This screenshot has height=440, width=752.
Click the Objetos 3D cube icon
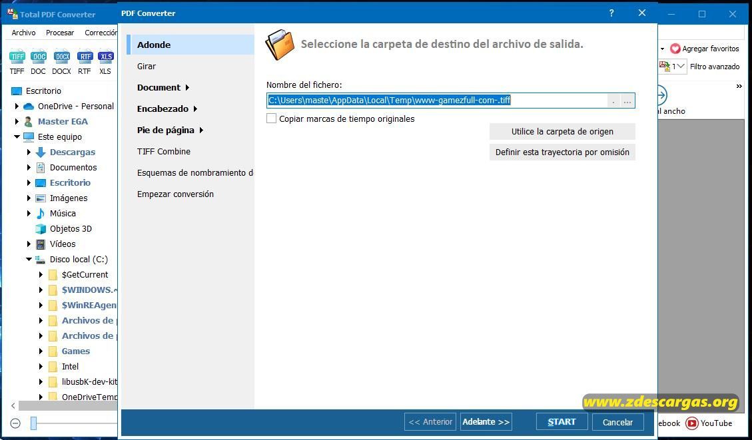click(x=41, y=229)
